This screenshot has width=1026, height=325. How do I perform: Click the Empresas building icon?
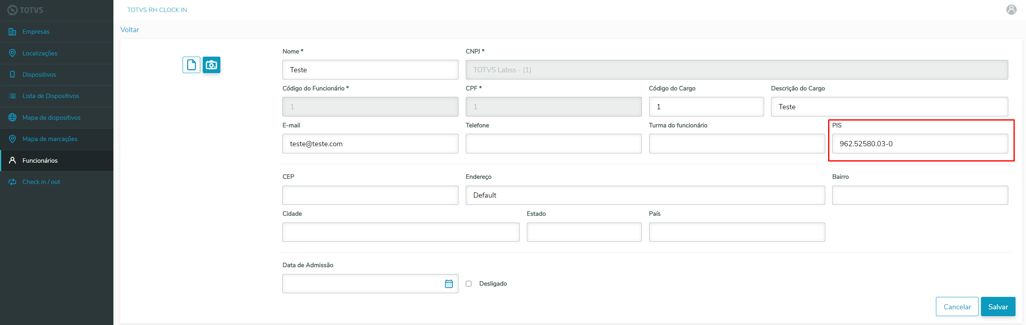tap(12, 32)
